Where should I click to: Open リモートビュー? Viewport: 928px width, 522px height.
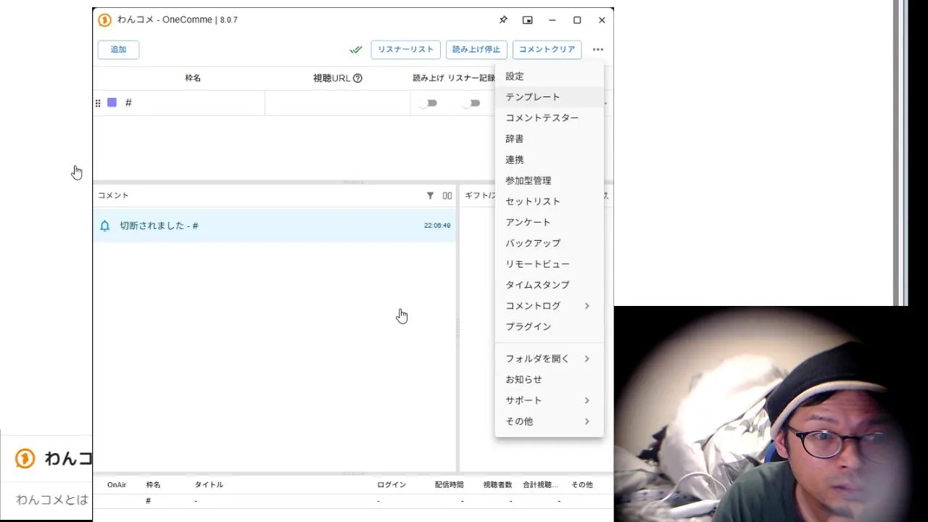click(549, 264)
